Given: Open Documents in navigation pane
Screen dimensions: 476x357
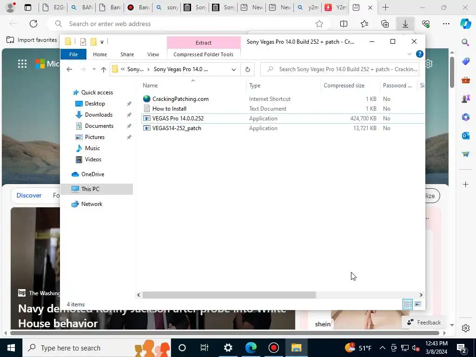Looking at the screenshot, I should (x=99, y=126).
